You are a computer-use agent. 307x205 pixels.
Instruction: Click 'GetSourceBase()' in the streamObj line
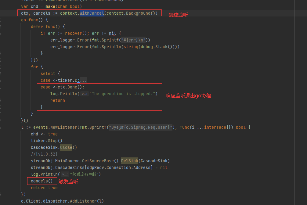pyautogui.click(x=100, y=161)
